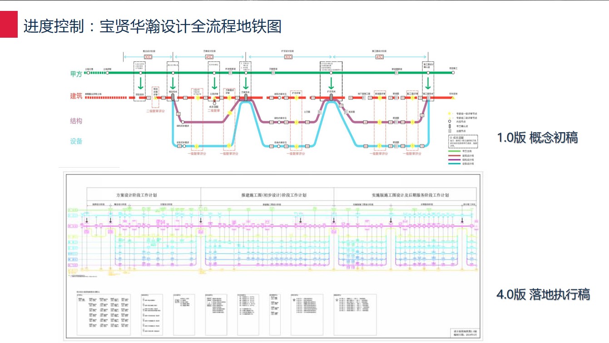Select the 材料定样 node on red line
Screen dimensions: 609x343
453,97
